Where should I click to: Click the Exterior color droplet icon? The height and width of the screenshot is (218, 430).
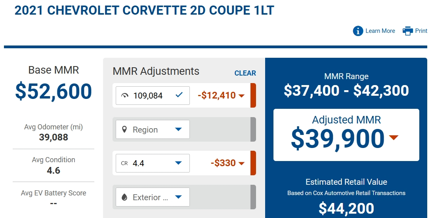(124, 197)
